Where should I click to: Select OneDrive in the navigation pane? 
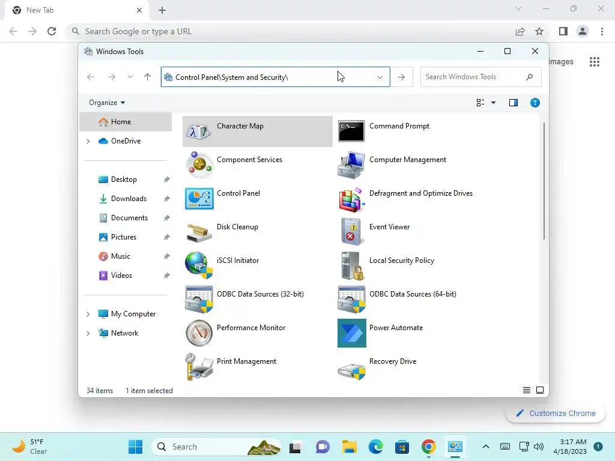pyautogui.click(x=126, y=141)
